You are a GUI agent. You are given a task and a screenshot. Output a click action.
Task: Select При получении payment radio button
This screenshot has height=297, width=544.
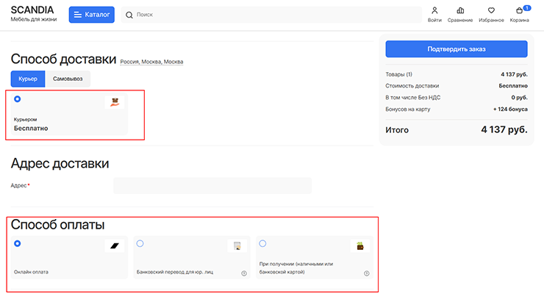(262, 243)
